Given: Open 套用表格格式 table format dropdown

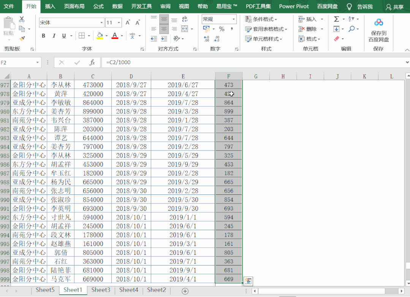Looking at the screenshot, I should point(266,29).
